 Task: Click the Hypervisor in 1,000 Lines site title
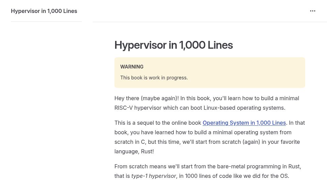click(x=44, y=11)
